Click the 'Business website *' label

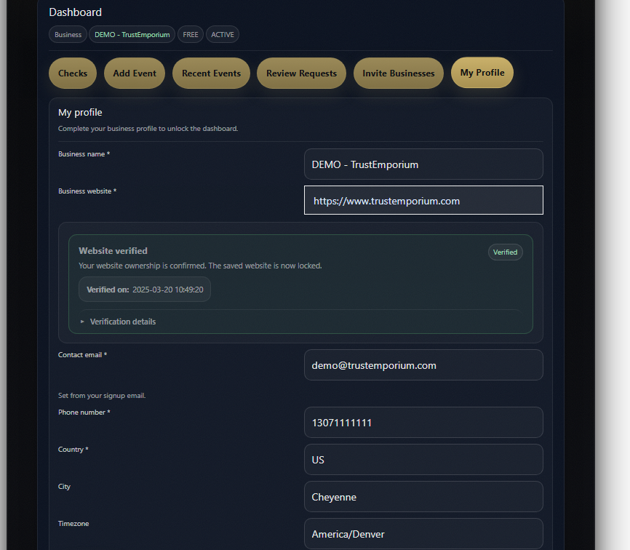tap(87, 191)
